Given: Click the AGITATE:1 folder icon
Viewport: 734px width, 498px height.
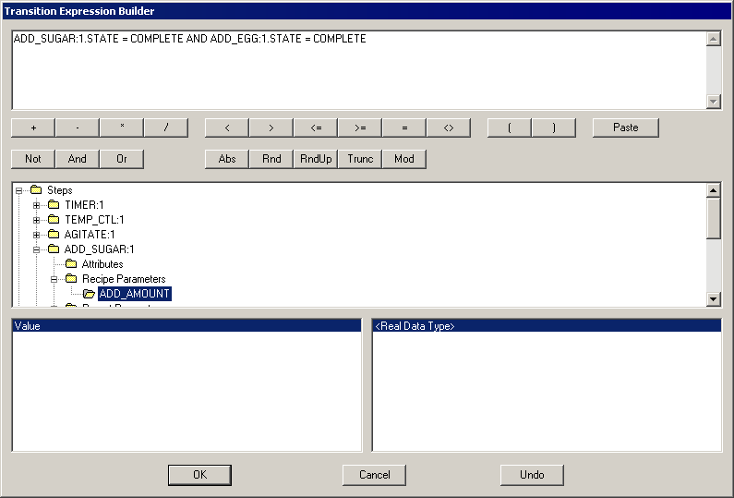Looking at the screenshot, I should pos(54,235).
